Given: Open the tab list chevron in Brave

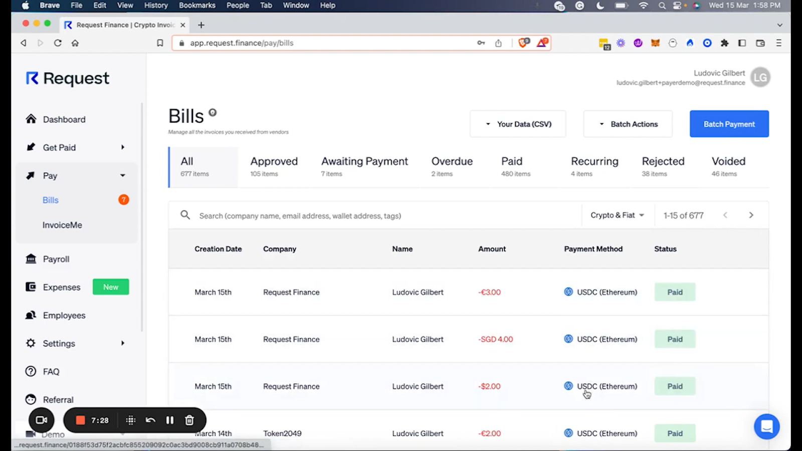Looking at the screenshot, I should [x=779, y=25].
